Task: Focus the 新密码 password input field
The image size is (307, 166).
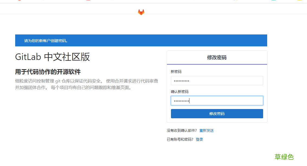Action: [217, 81]
